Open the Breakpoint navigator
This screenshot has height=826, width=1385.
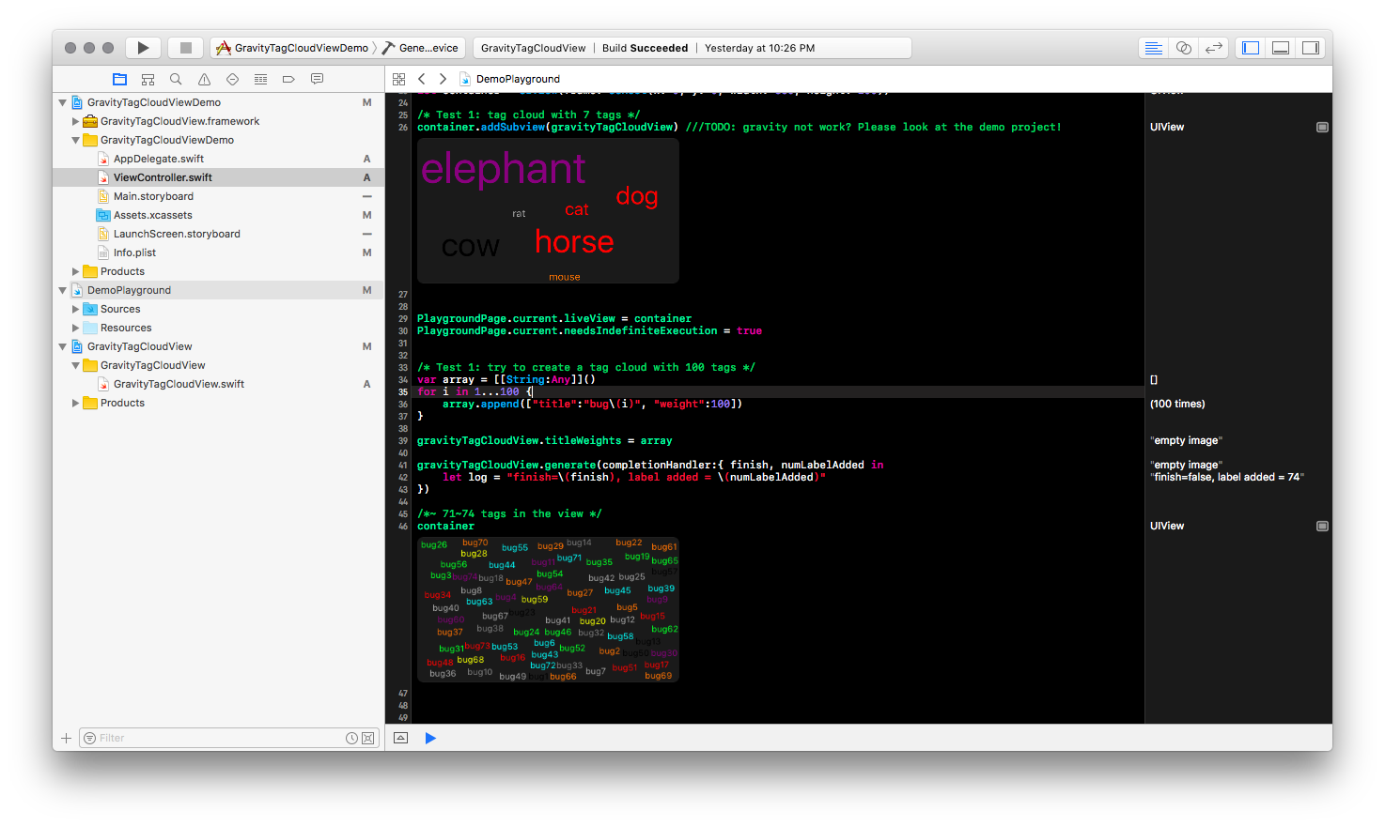(x=288, y=79)
